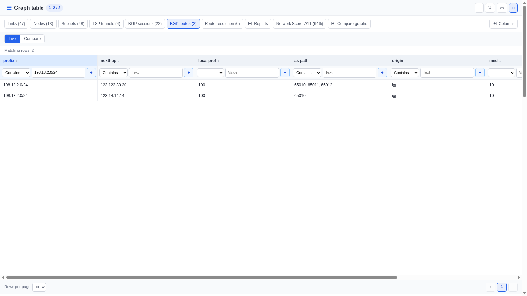Open the Route resolution (0) tab
Image resolution: width=527 pixels, height=296 pixels.
click(222, 24)
